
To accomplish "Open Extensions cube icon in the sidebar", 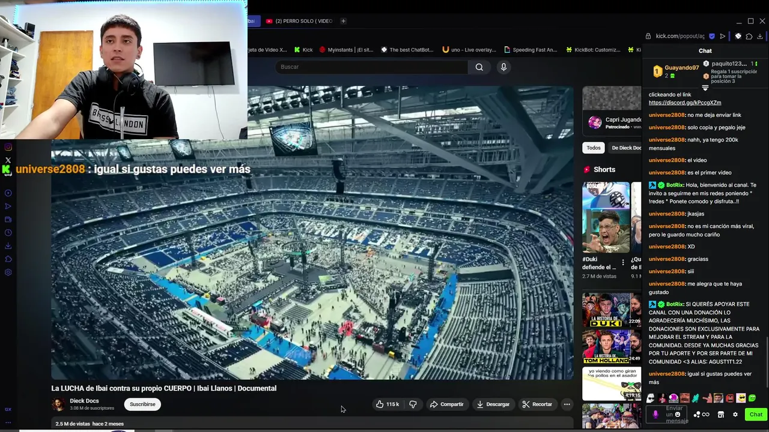I will pyautogui.click(x=8, y=259).
